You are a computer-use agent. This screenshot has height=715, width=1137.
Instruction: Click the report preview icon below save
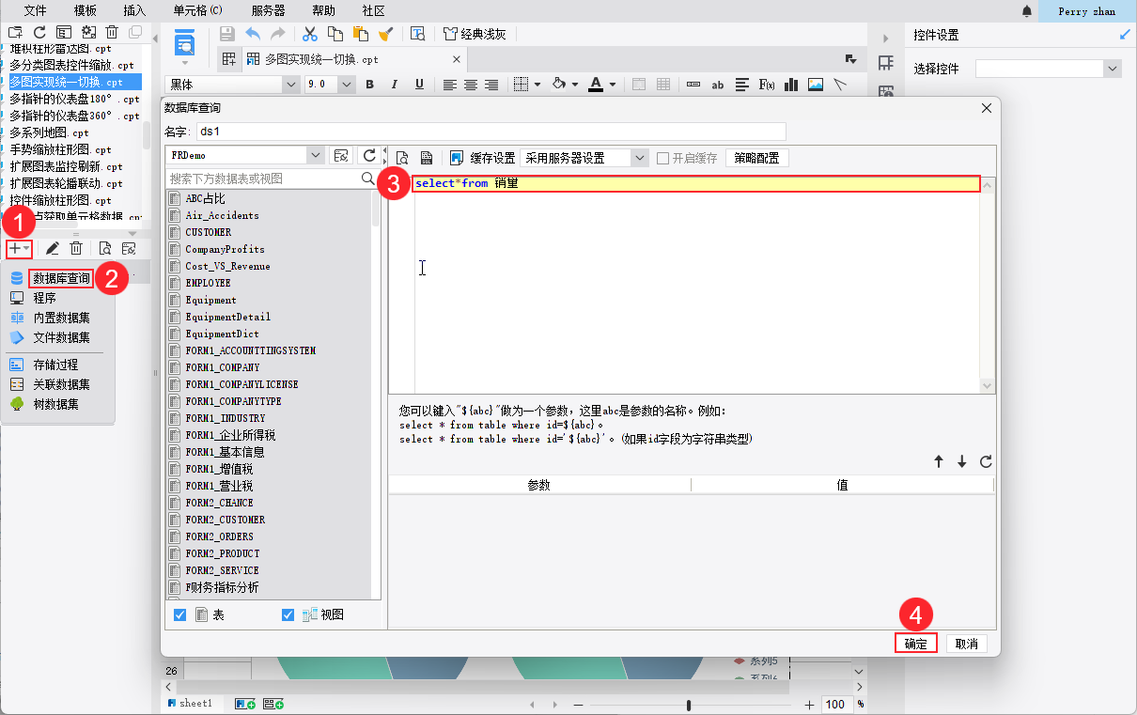(x=185, y=43)
